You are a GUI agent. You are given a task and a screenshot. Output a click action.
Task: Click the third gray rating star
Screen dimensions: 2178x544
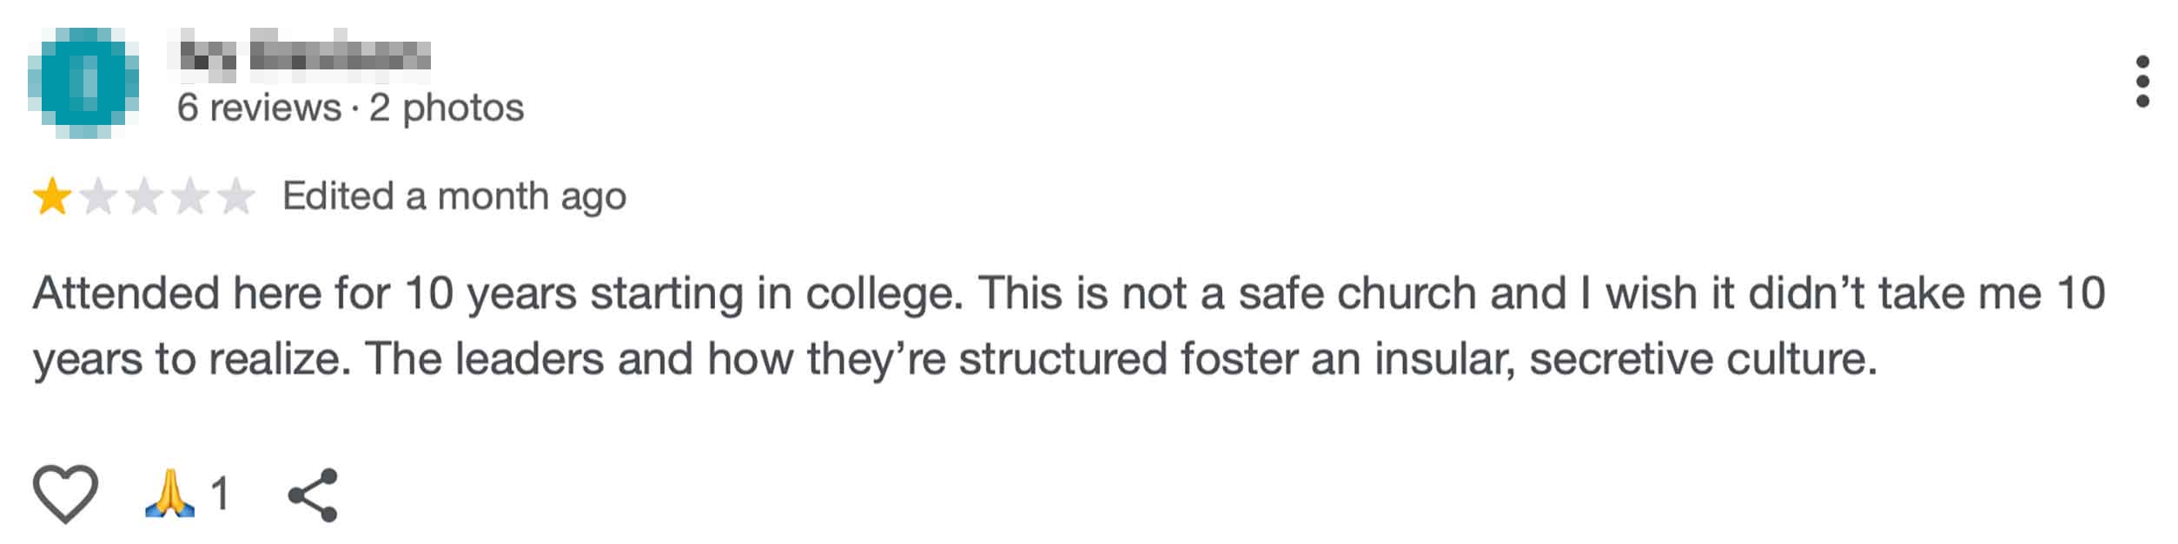144,197
